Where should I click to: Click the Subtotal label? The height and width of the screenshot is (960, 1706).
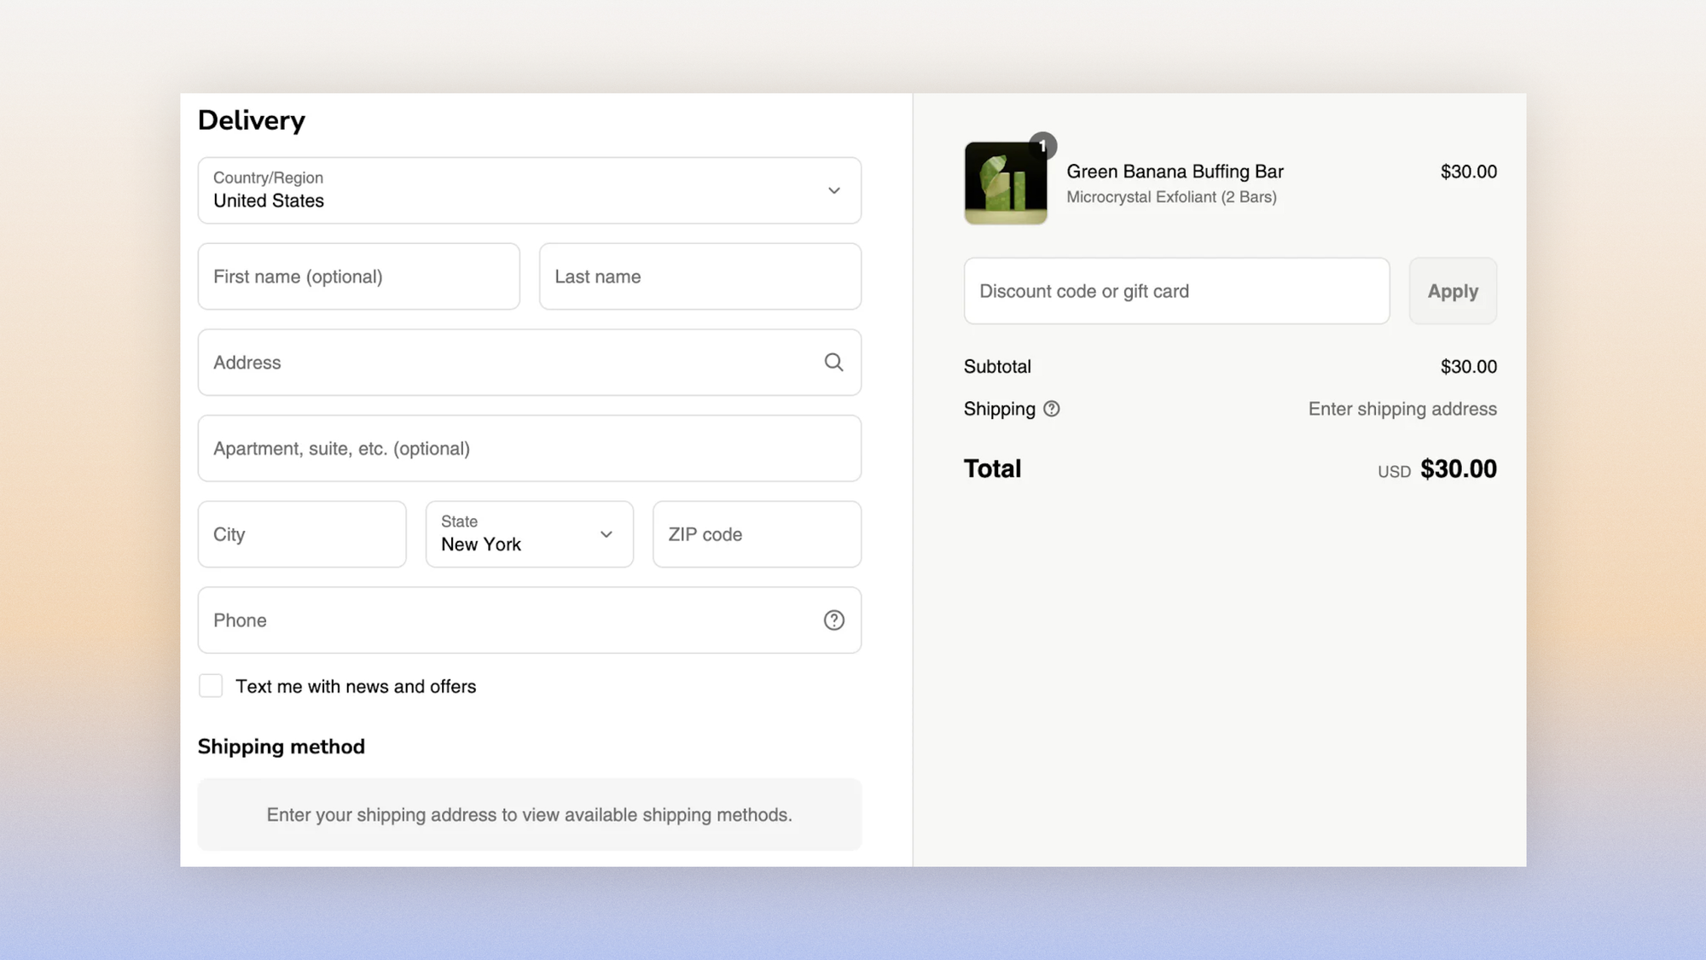point(997,367)
